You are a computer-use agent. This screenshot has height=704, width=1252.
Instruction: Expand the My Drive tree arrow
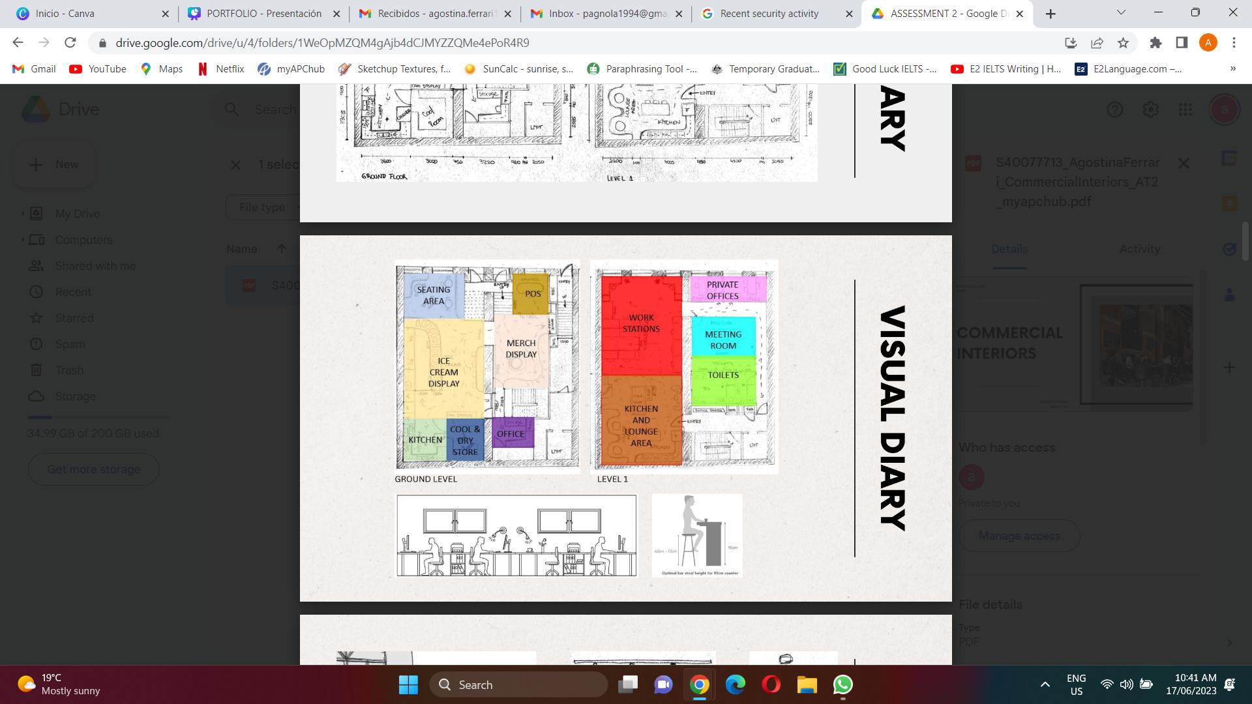tap(23, 214)
